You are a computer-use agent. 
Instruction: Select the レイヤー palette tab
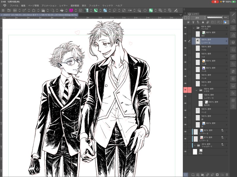[x=194, y=14]
